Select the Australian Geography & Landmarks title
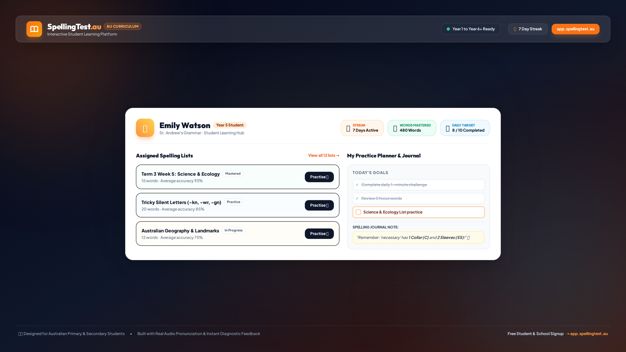The height and width of the screenshot is (352, 626). [x=180, y=231]
